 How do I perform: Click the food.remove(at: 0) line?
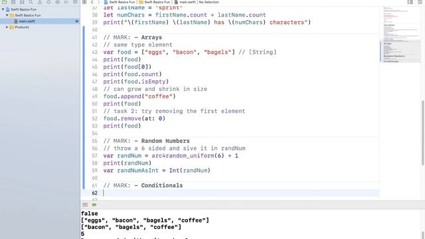coord(134,118)
